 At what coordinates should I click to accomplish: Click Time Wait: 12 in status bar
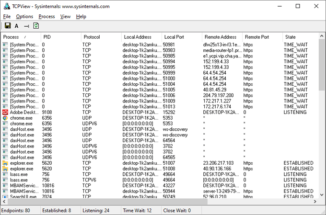click(137, 210)
